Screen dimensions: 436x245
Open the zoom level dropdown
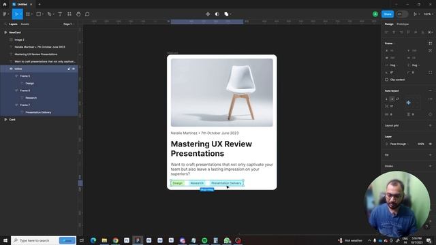pyautogui.click(x=429, y=14)
